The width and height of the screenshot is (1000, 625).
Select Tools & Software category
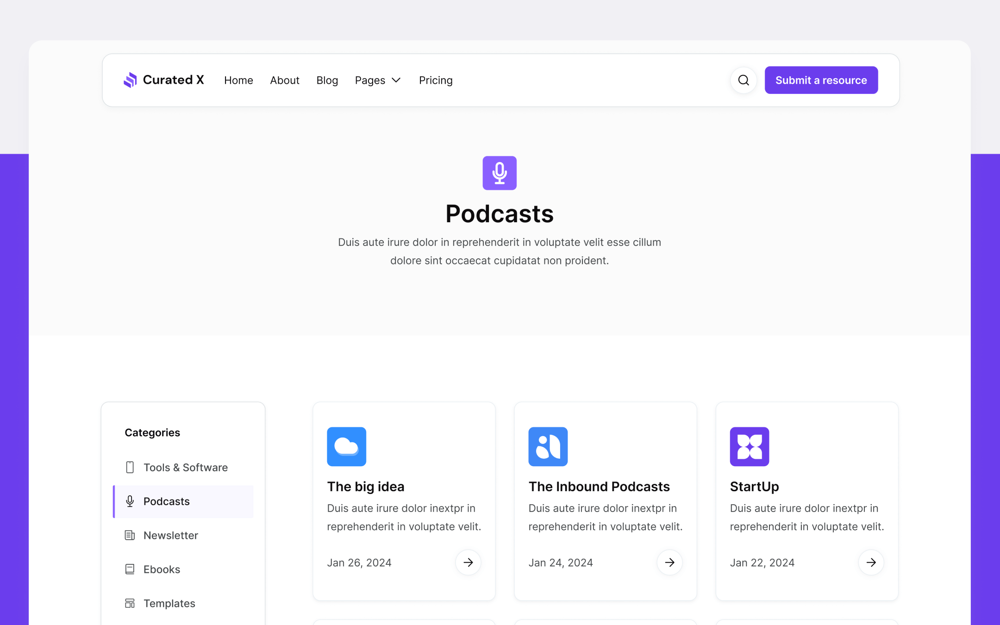(x=183, y=468)
